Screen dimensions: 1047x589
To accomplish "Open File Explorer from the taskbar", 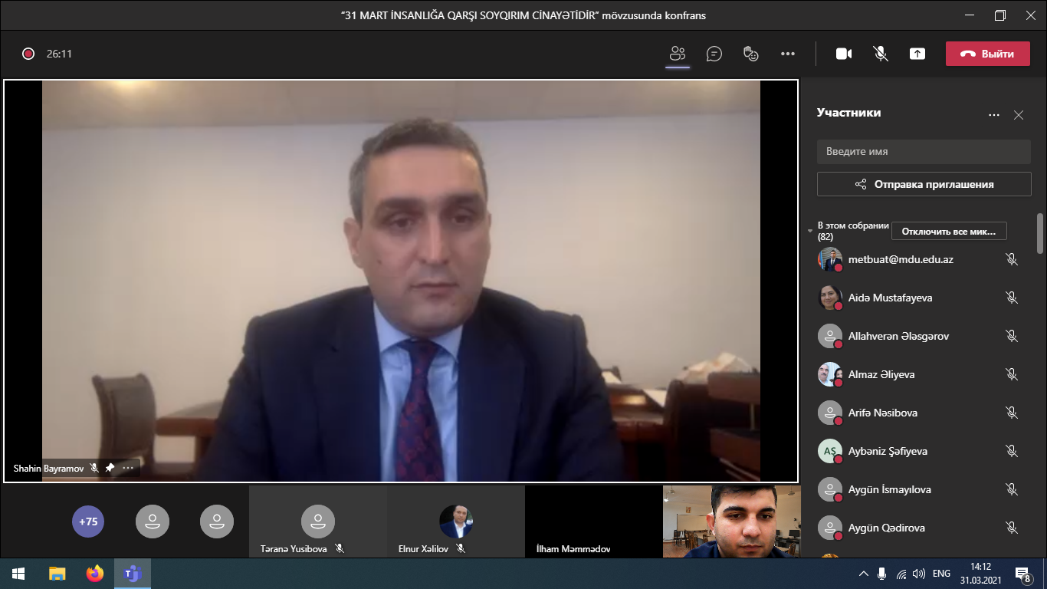I will 57,574.
